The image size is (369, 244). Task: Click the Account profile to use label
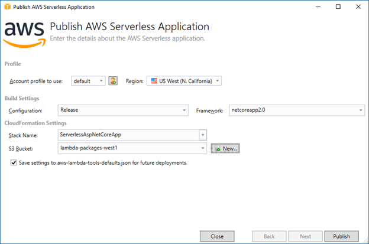pyautogui.click(x=36, y=82)
